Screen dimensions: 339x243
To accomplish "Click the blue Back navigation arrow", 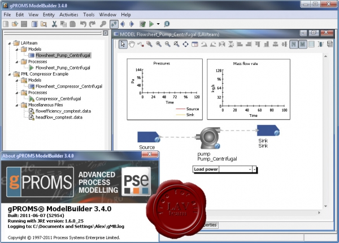I will pos(123,24).
